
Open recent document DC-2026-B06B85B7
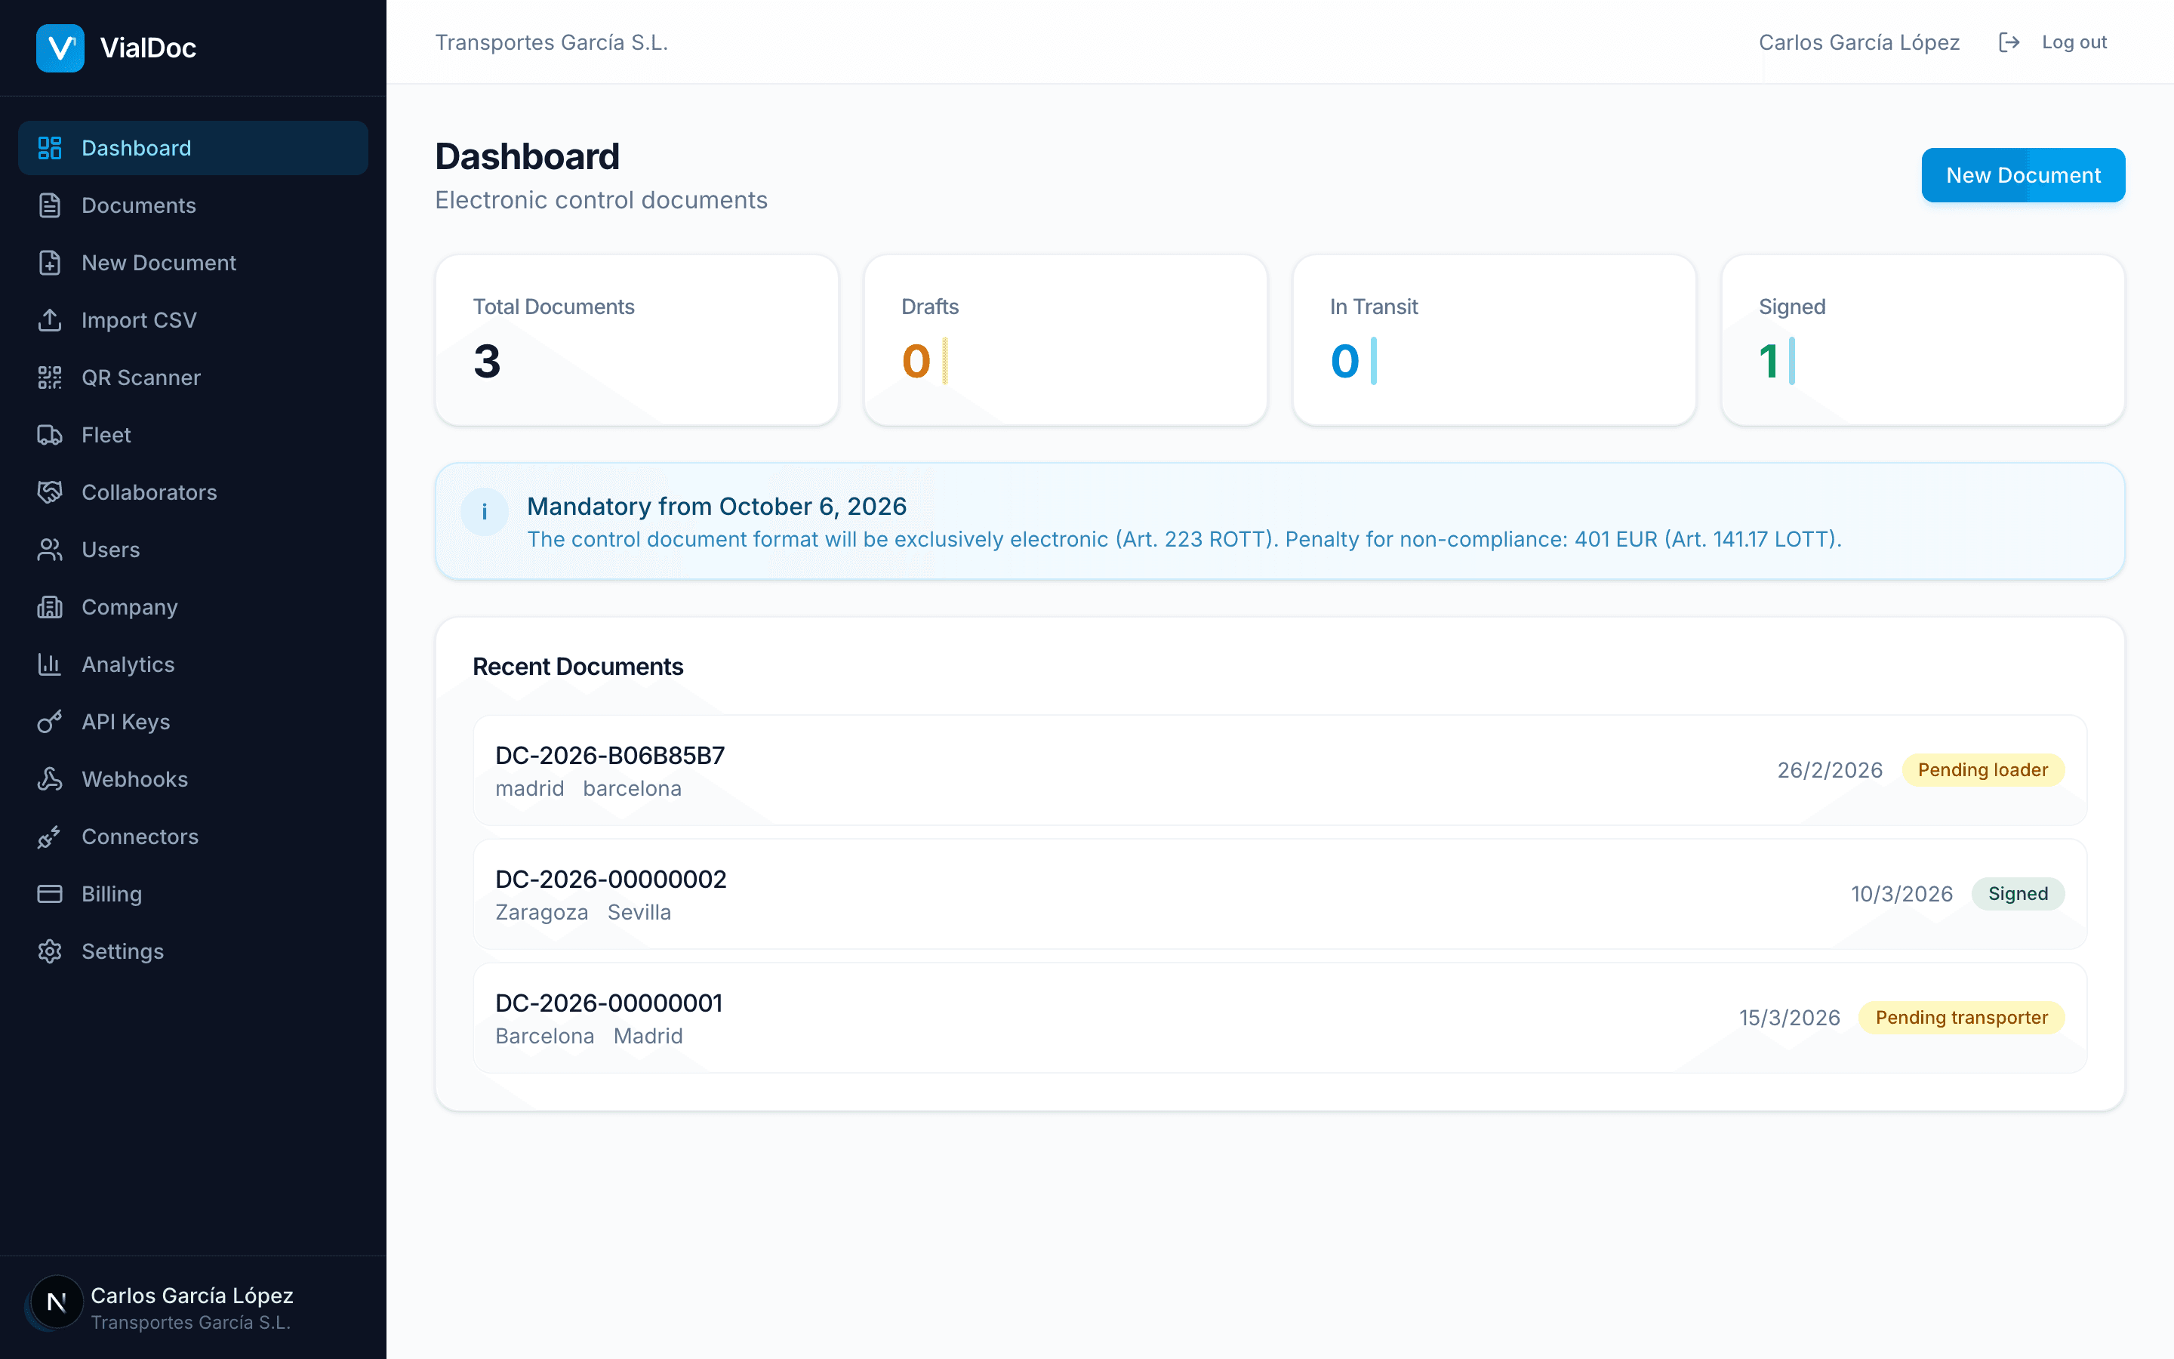[x=610, y=756]
